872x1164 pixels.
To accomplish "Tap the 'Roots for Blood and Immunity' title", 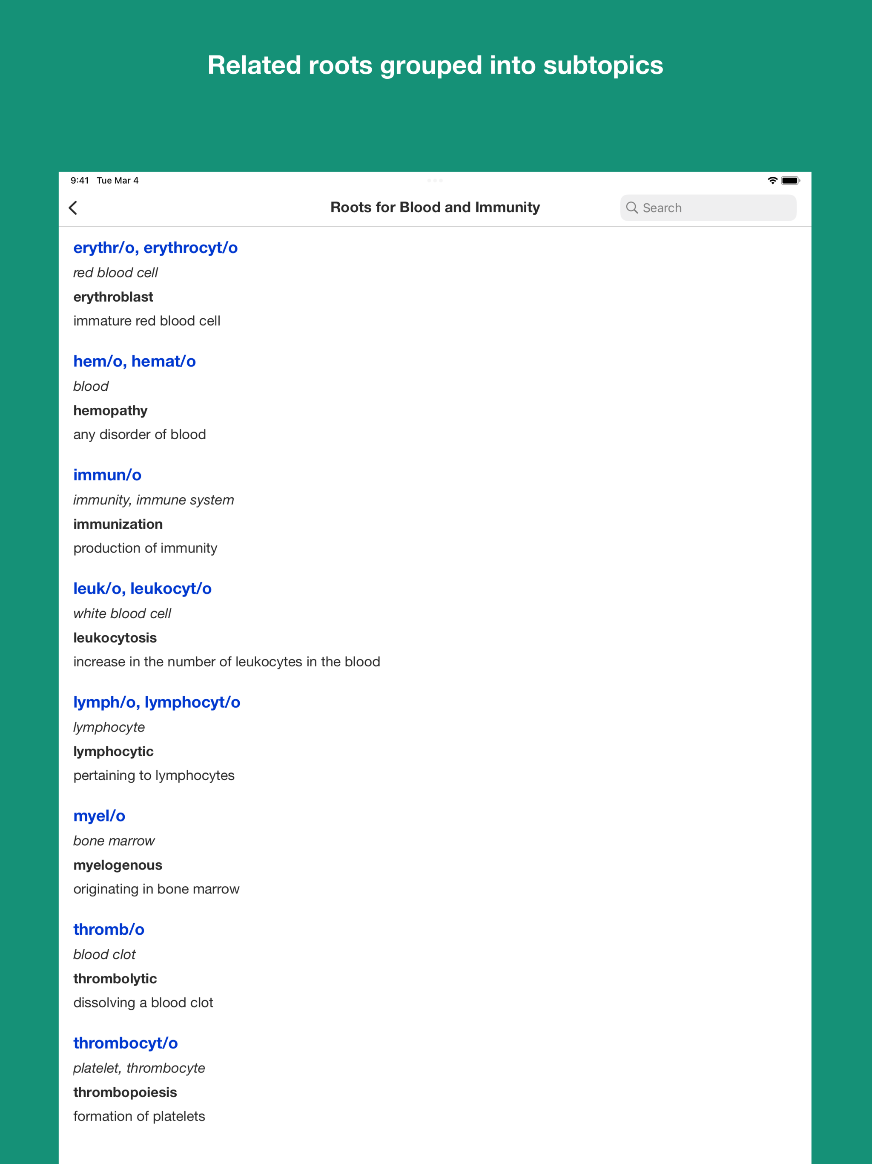I will coord(435,207).
